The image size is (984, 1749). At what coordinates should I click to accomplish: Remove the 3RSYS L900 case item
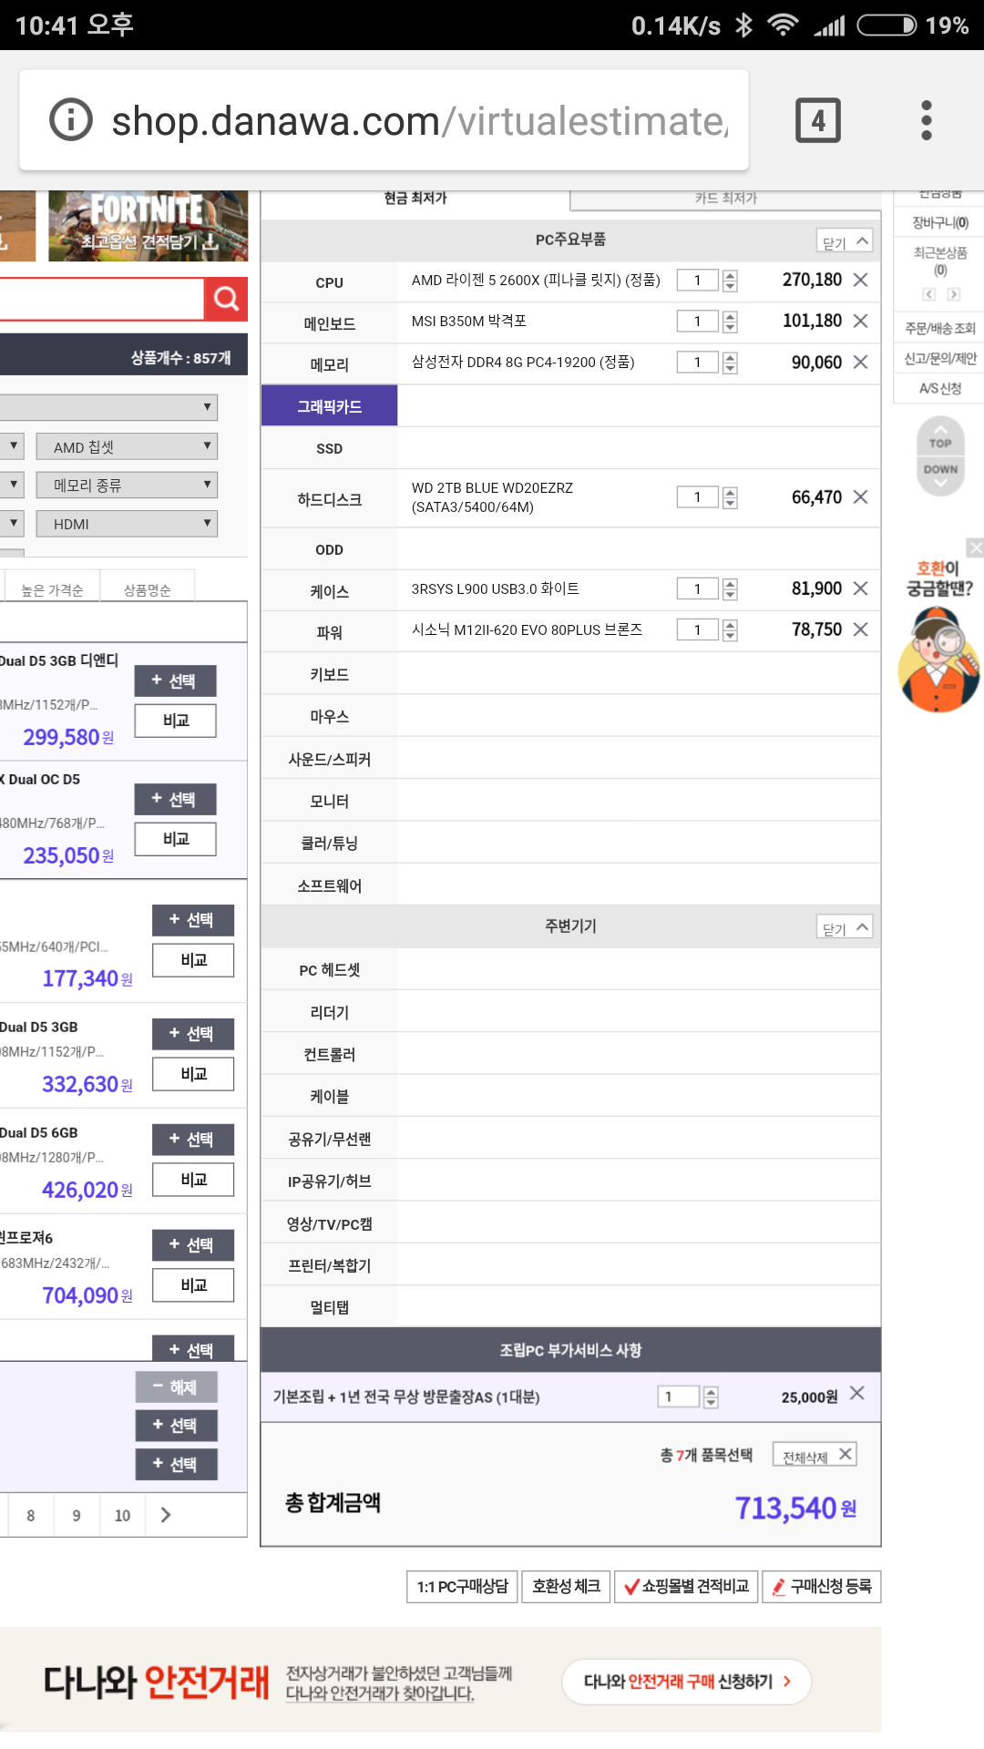(860, 588)
